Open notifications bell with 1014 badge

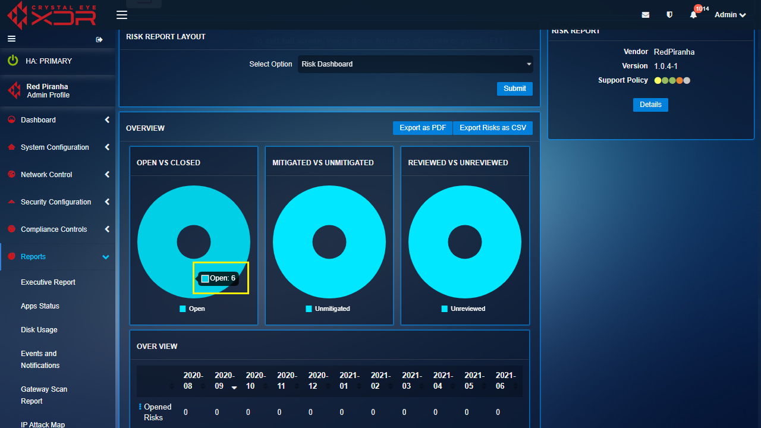[693, 15]
